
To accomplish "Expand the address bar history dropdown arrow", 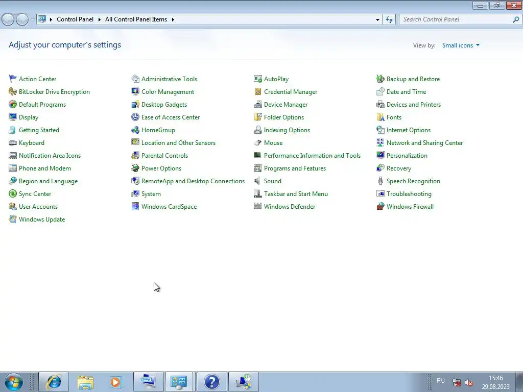I will pos(377,20).
